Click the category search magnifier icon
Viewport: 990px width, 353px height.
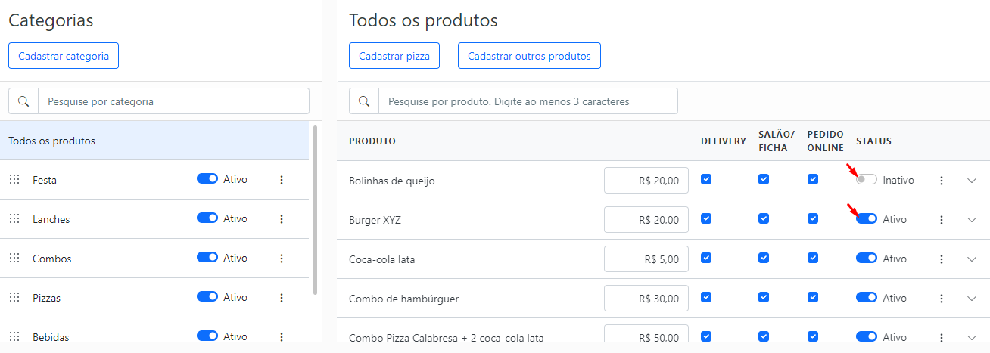coord(23,101)
